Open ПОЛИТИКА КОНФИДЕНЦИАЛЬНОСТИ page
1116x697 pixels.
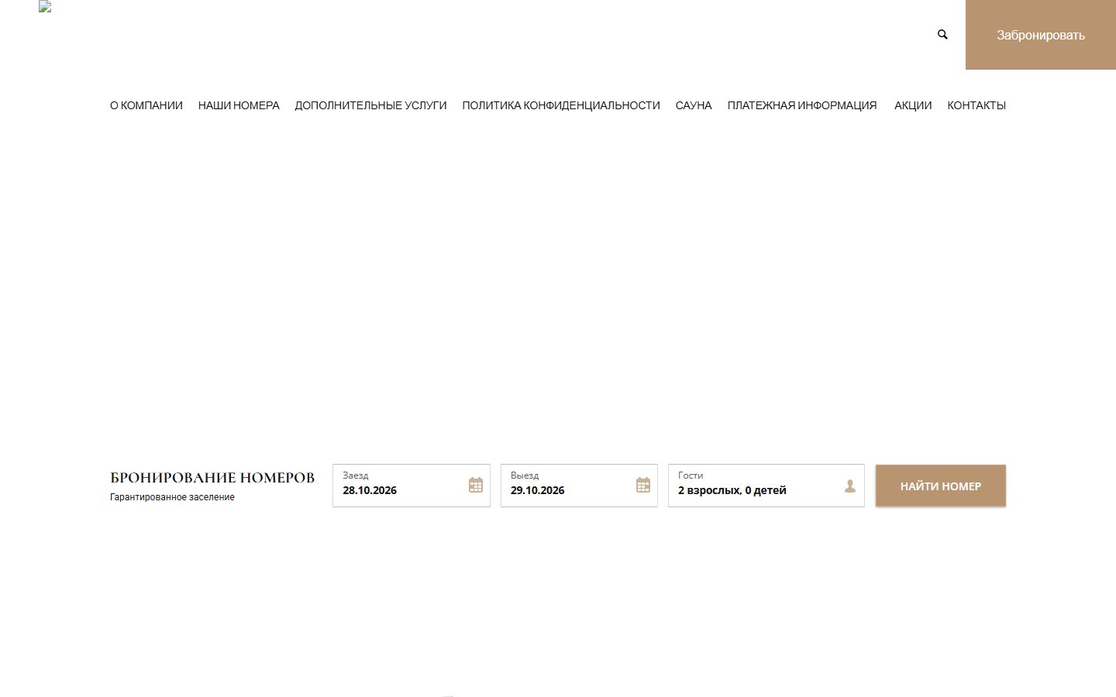click(561, 105)
